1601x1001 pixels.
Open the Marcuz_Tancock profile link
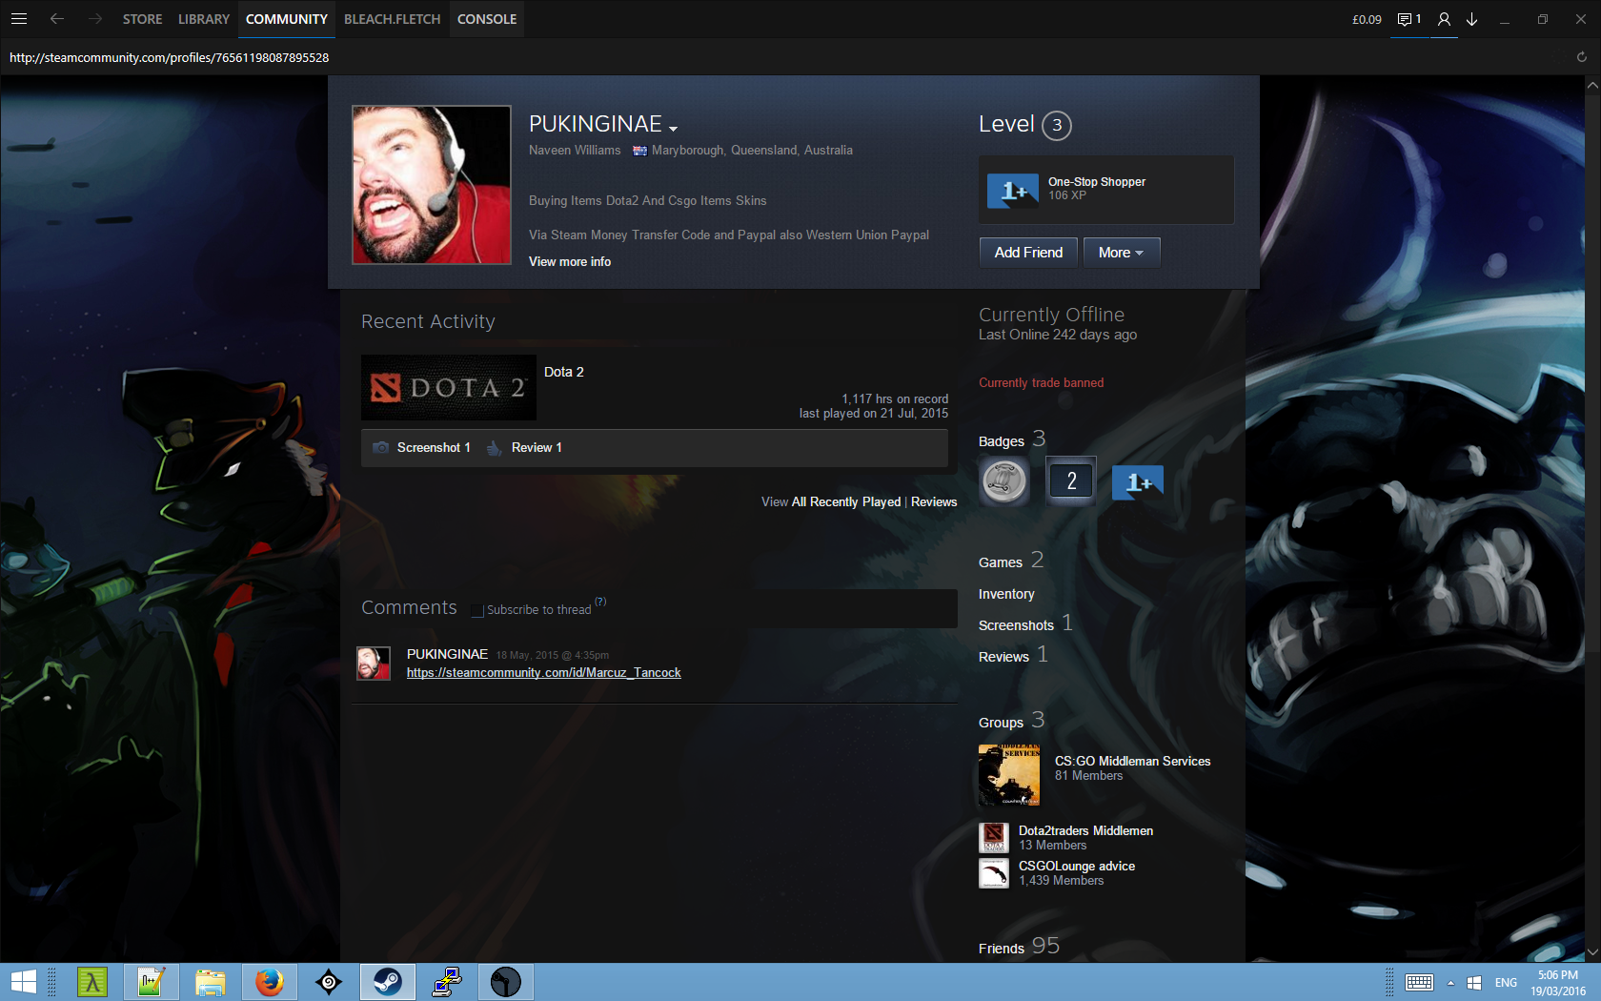[543, 673]
